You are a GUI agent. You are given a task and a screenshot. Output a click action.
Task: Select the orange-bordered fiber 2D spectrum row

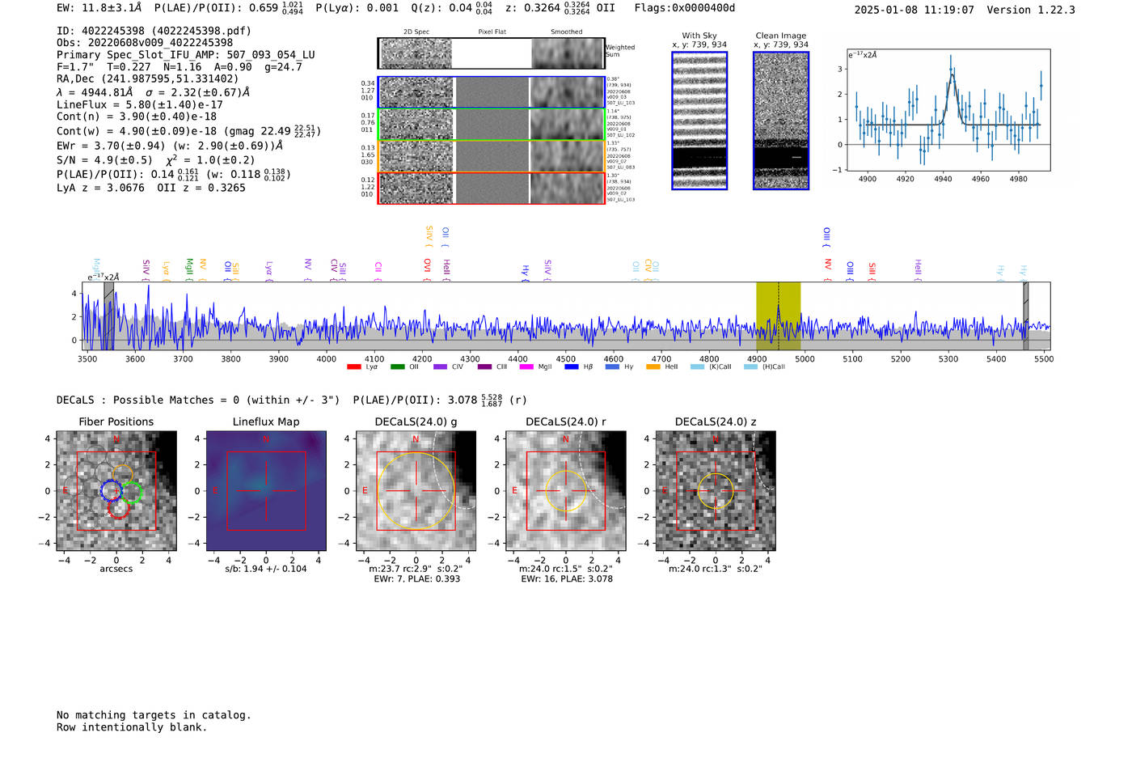(491, 156)
